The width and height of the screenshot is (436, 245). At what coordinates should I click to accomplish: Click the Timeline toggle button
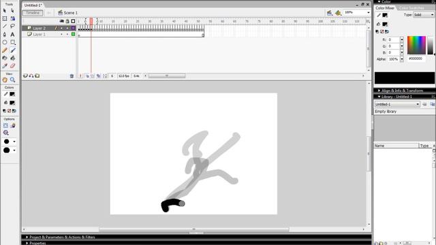point(33,13)
